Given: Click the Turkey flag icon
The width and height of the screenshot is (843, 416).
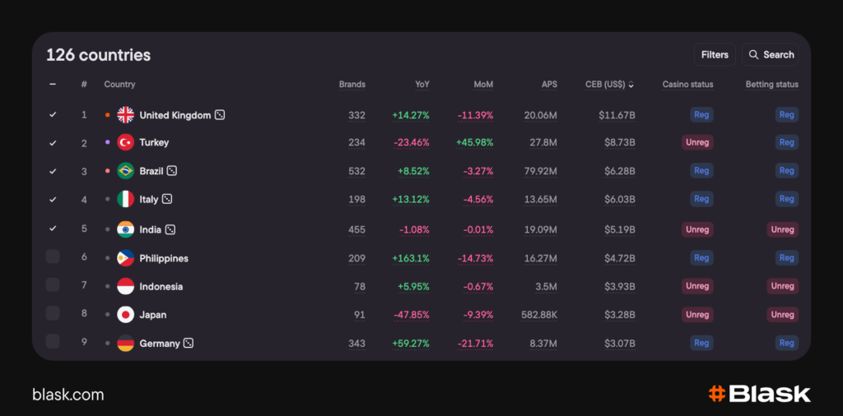Looking at the screenshot, I should (x=125, y=142).
